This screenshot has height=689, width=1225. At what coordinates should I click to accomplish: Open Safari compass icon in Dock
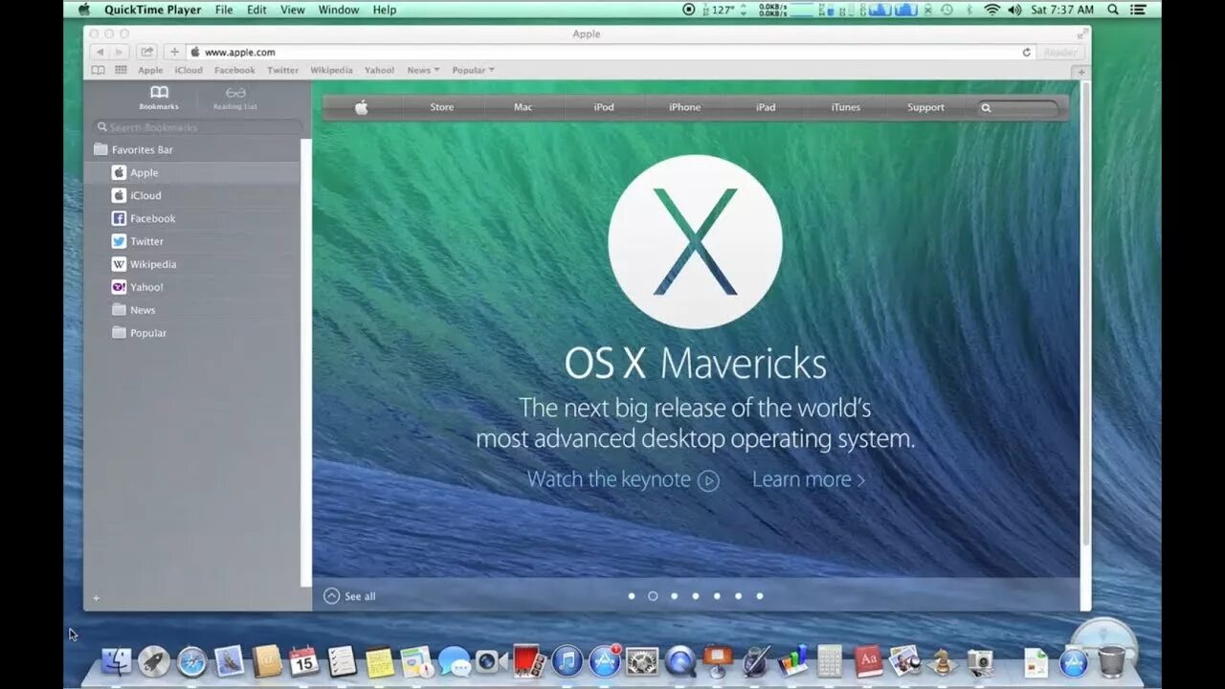click(x=191, y=660)
